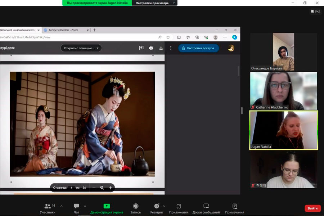The width and height of the screenshot is (324, 216).
Task: Open the Reactions smiley icon
Action: pos(157,206)
